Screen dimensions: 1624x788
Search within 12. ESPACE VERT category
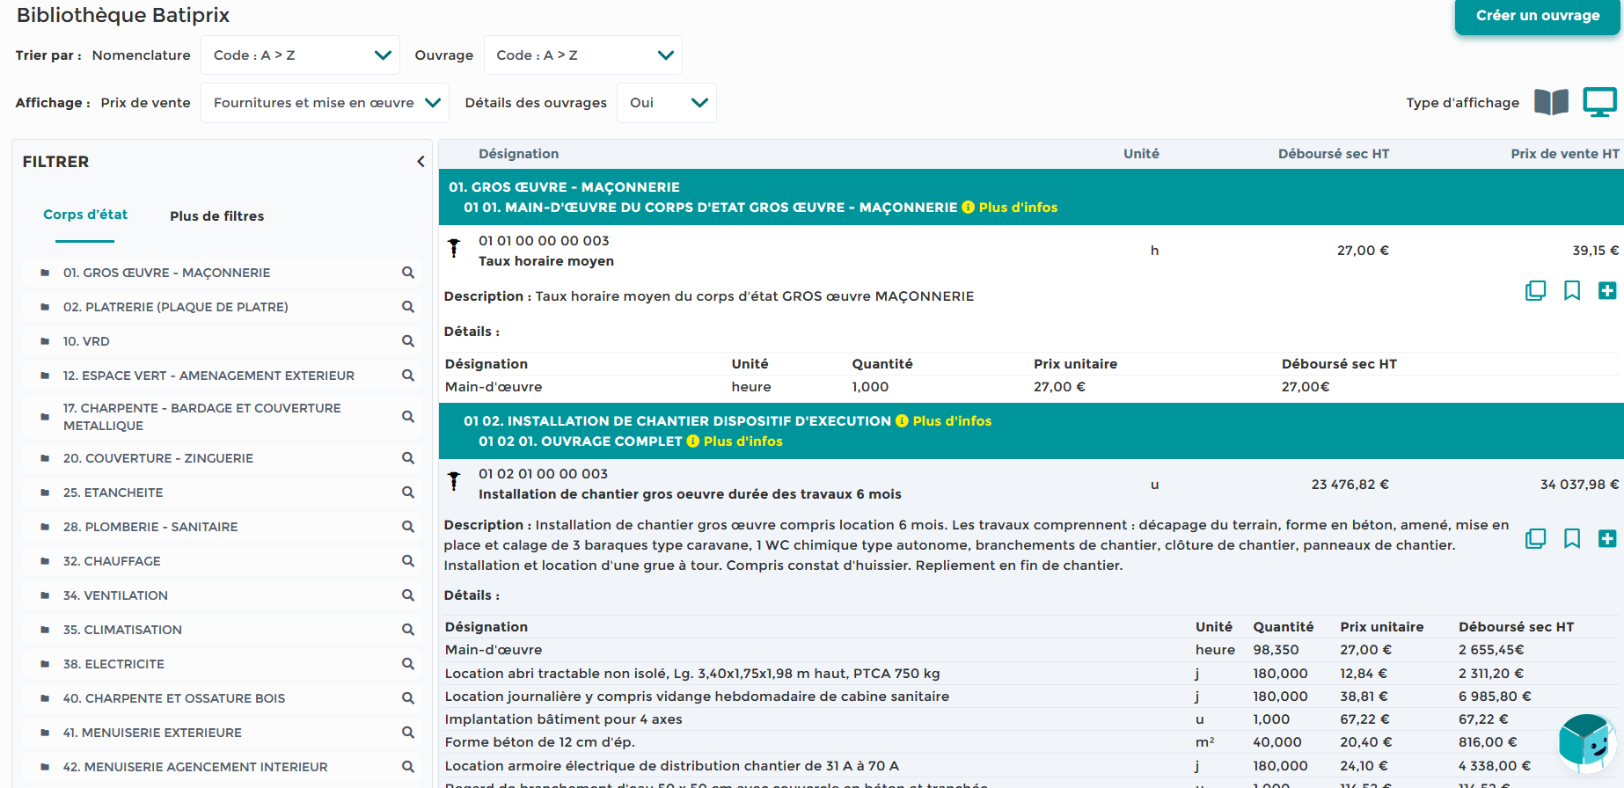point(408,376)
